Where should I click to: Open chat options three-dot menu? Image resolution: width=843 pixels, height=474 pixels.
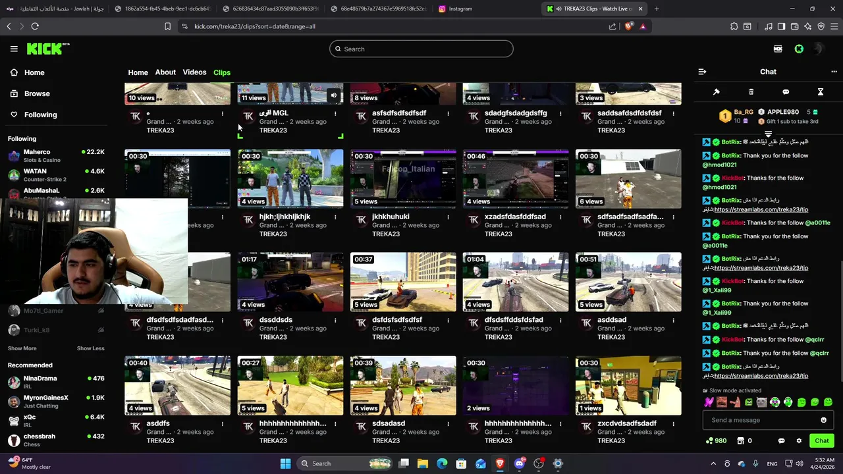(834, 72)
